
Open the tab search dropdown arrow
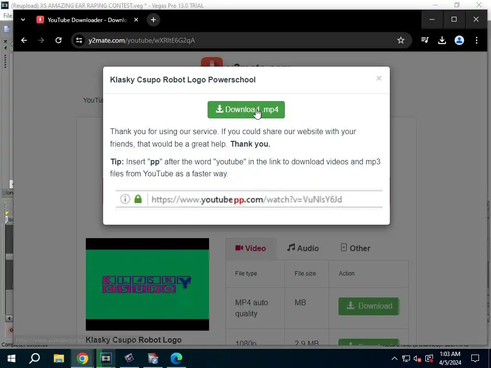[x=23, y=20]
